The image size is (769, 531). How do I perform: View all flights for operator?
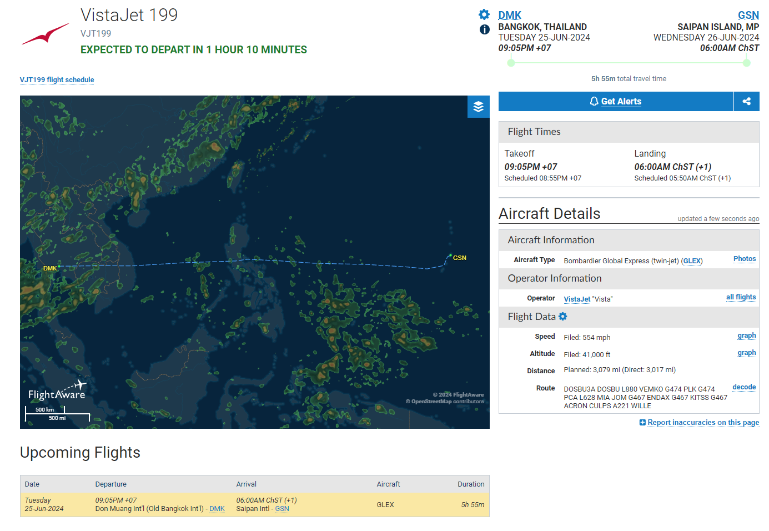click(741, 297)
